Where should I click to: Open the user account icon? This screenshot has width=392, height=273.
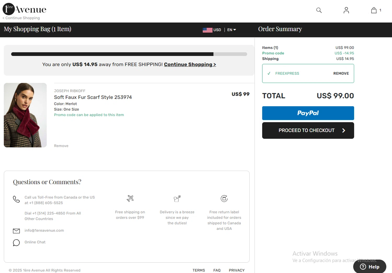tap(346, 10)
